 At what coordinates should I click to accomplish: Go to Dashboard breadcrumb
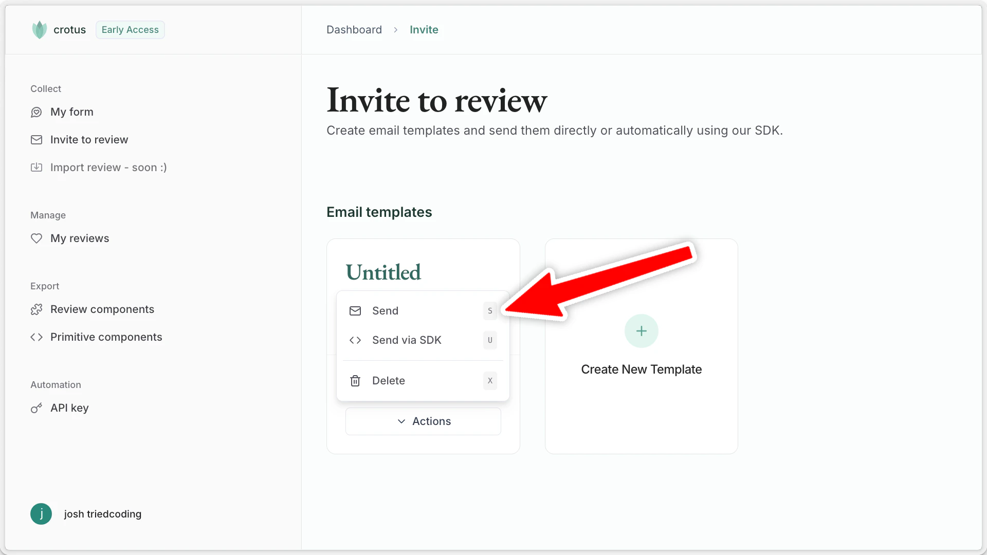coord(354,30)
